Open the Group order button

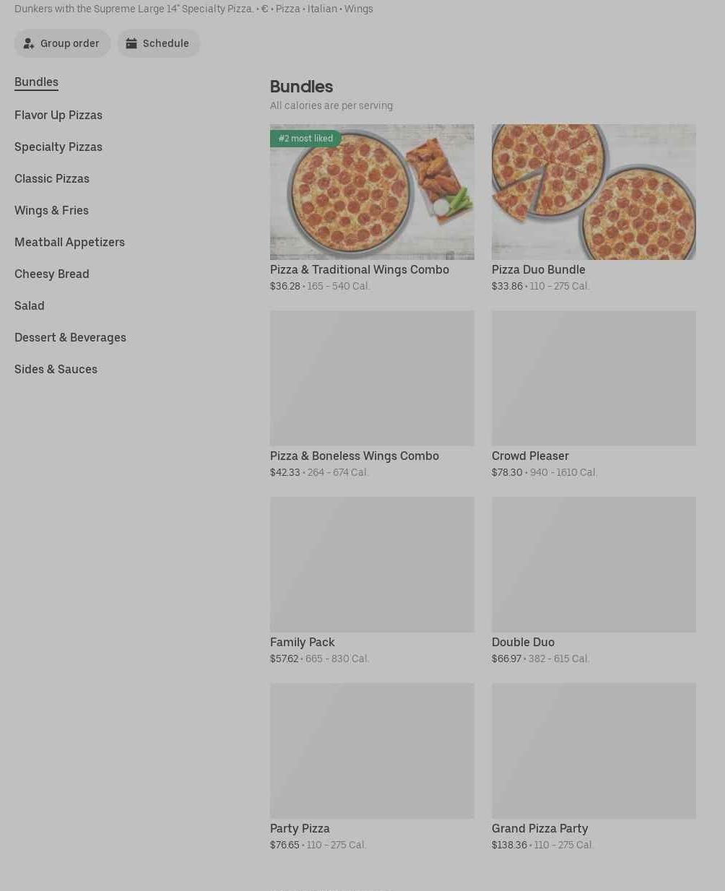63,43
